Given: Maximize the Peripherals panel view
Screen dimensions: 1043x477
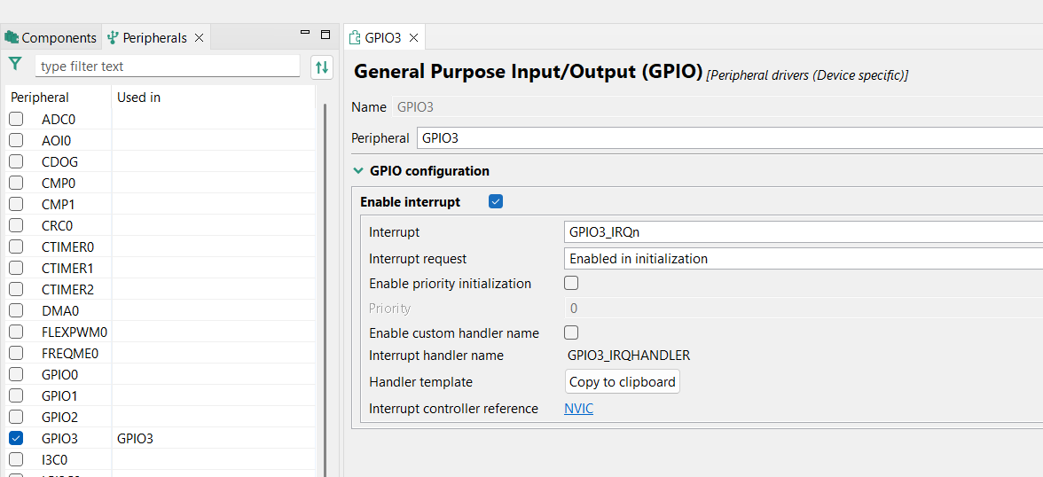Looking at the screenshot, I should 325,35.
